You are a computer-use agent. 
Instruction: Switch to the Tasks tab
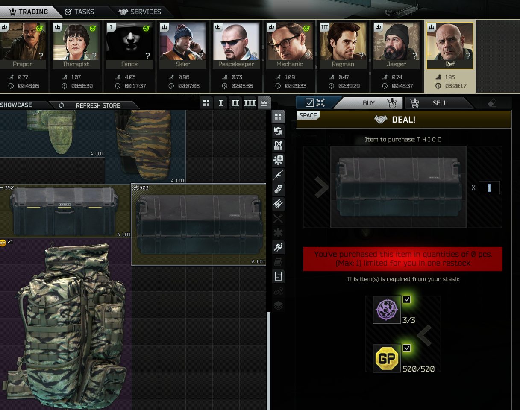[x=79, y=12]
